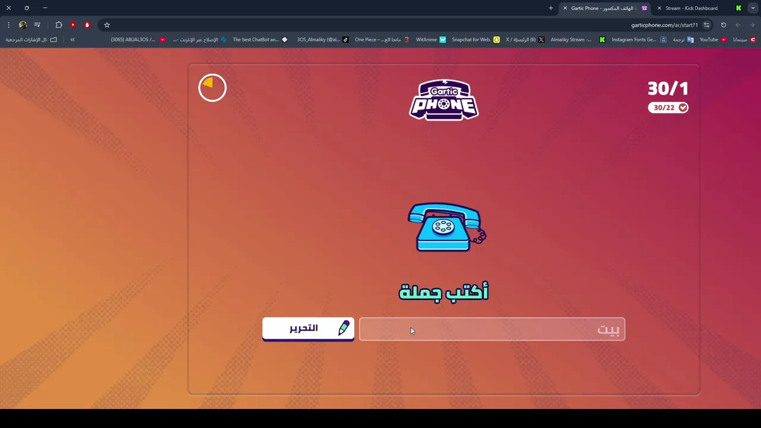The image size is (761, 428).
Task: Open the WitAnime bookmark
Action: tap(431, 40)
